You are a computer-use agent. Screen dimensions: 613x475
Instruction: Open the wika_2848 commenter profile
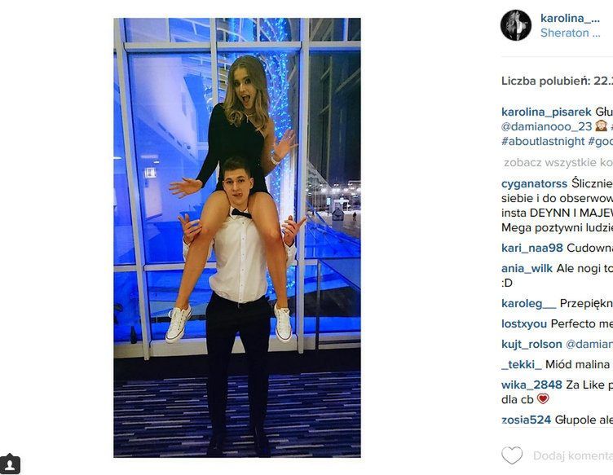point(531,385)
